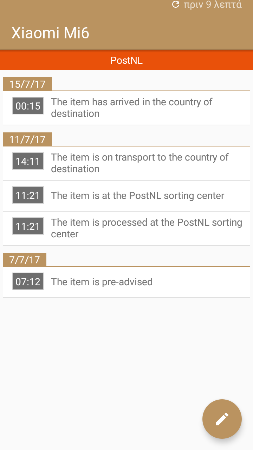
Task: Tap the blank area below the tracking list
Action: tap(105, 352)
